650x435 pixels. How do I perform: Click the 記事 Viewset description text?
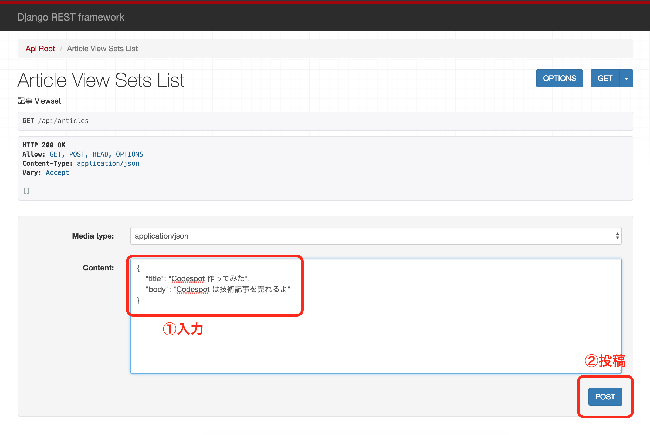tap(39, 101)
